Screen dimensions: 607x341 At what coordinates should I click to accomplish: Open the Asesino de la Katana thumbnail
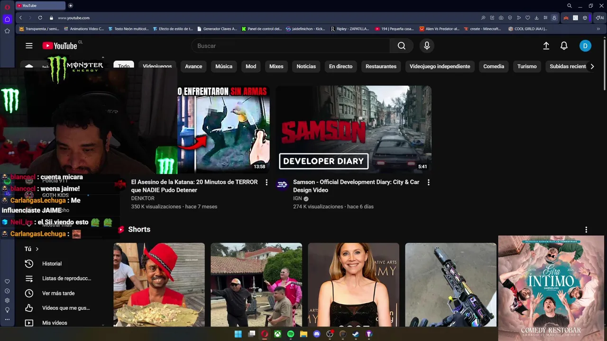point(223,129)
